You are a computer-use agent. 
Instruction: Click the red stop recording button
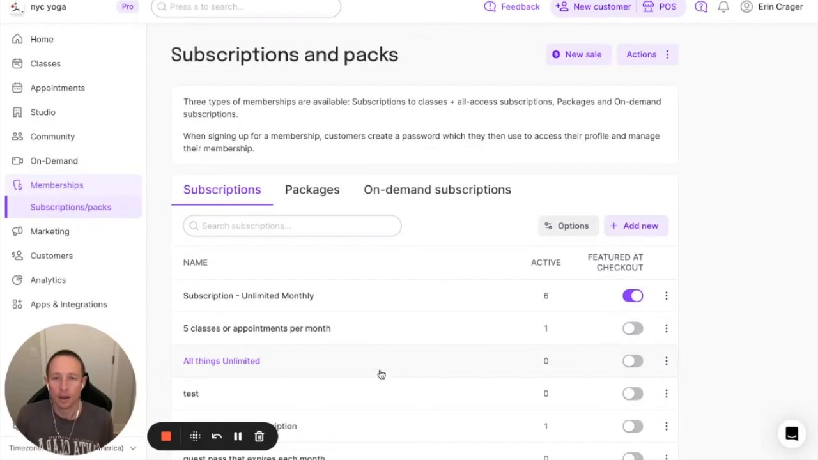[166, 436]
